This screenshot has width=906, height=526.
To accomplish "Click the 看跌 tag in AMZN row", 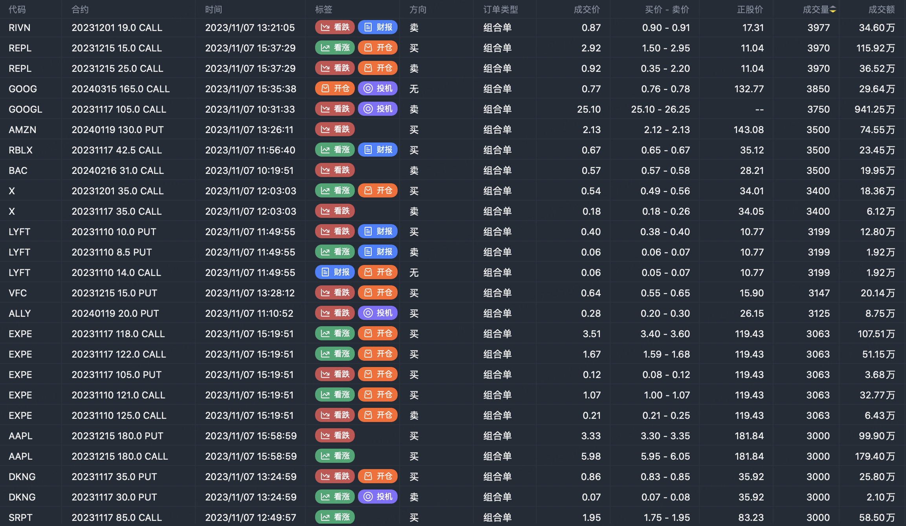I will (x=335, y=130).
